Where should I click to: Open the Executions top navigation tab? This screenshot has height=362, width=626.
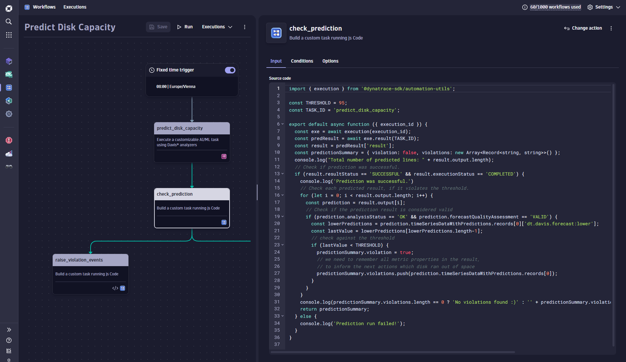pos(75,7)
